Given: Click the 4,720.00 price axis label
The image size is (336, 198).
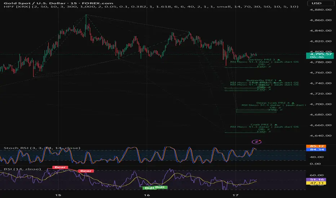Looking at the screenshot, I should click(x=320, y=94).
